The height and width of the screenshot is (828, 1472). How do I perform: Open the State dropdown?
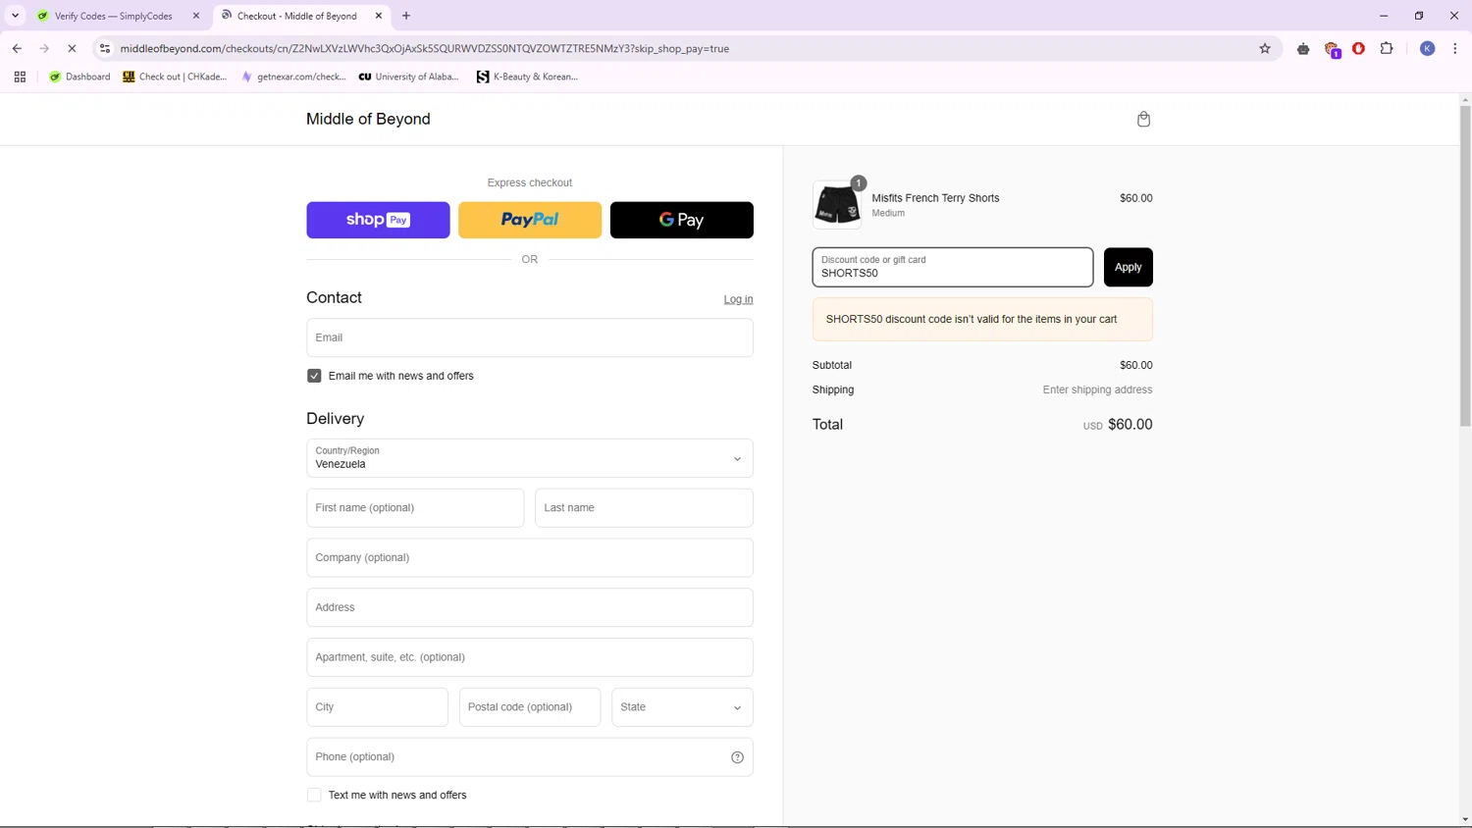pyautogui.click(x=682, y=707)
